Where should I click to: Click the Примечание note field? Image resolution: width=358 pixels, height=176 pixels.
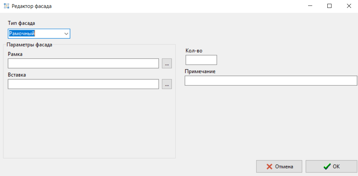point(271,81)
